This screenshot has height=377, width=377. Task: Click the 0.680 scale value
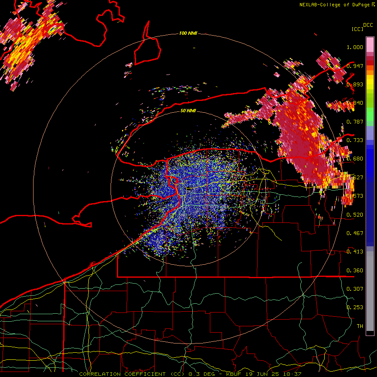[x=355, y=159]
